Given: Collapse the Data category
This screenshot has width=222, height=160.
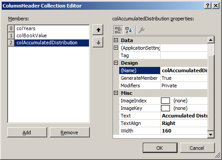Looking at the screenshot, I should (116, 40).
